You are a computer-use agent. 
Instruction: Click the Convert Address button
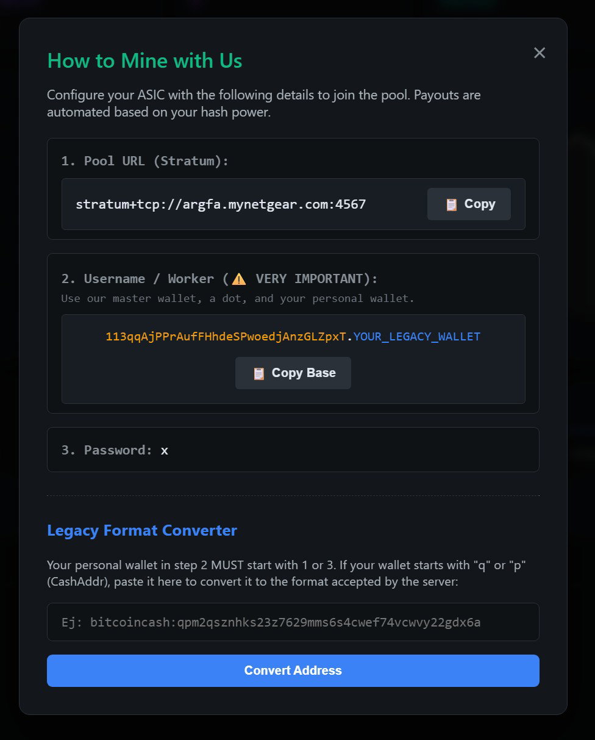coord(293,670)
